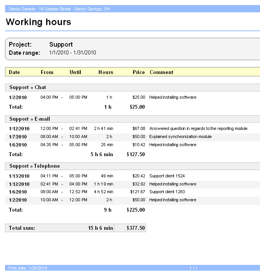The height and width of the screenshot is (278, 260).
Task: Click the 'Working hours' report title
Action: pos(38,22)
